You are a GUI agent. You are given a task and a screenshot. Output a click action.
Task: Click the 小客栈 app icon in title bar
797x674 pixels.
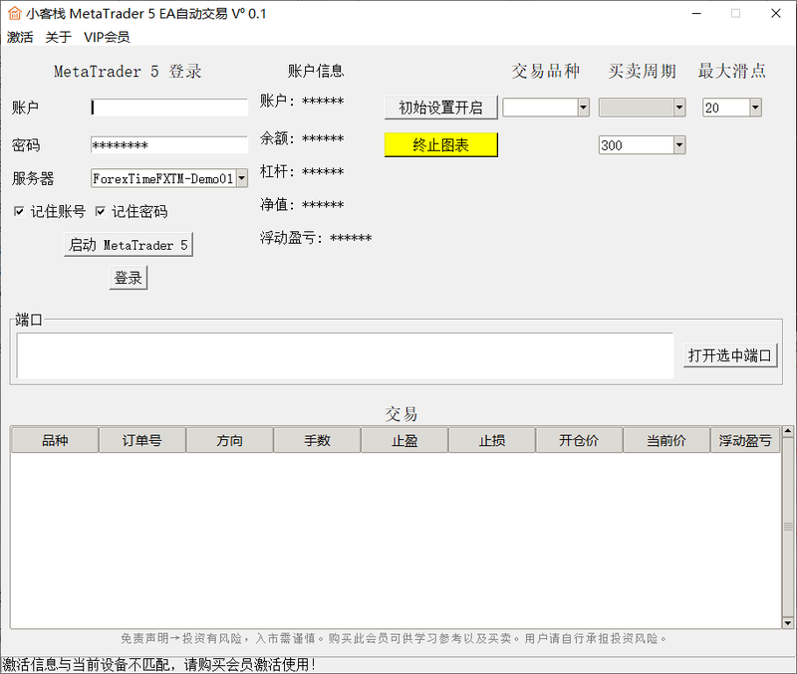pos(14,13)
